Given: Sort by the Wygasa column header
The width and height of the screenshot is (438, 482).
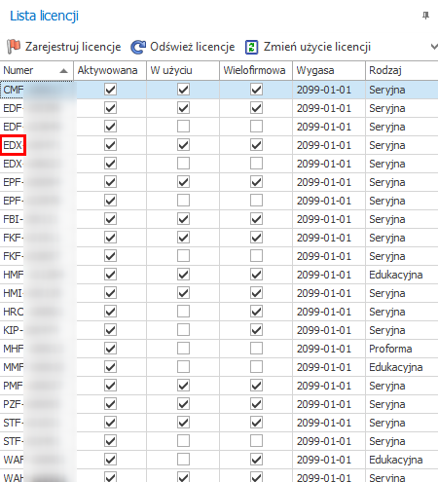Looking at the screenshot, I should point(329,70).
